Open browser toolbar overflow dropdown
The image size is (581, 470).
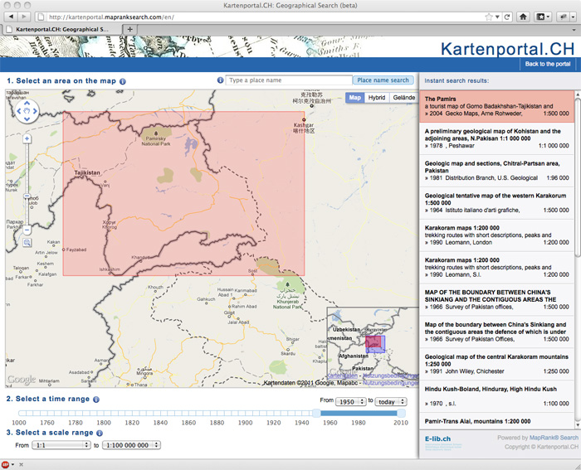[x=574, y=17]
